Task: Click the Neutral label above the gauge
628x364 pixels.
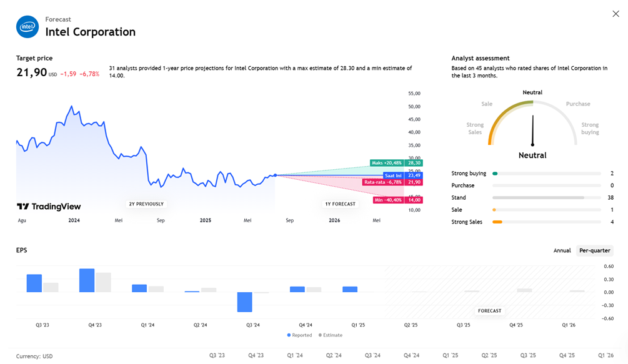Action: pos(532,92)
